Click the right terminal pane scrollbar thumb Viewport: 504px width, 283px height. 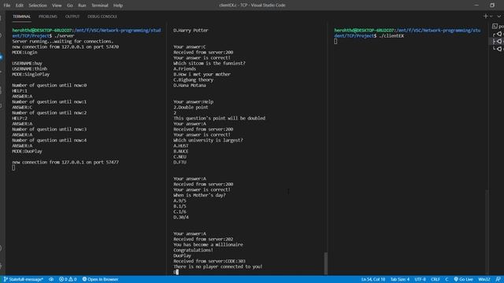point(487,231)
